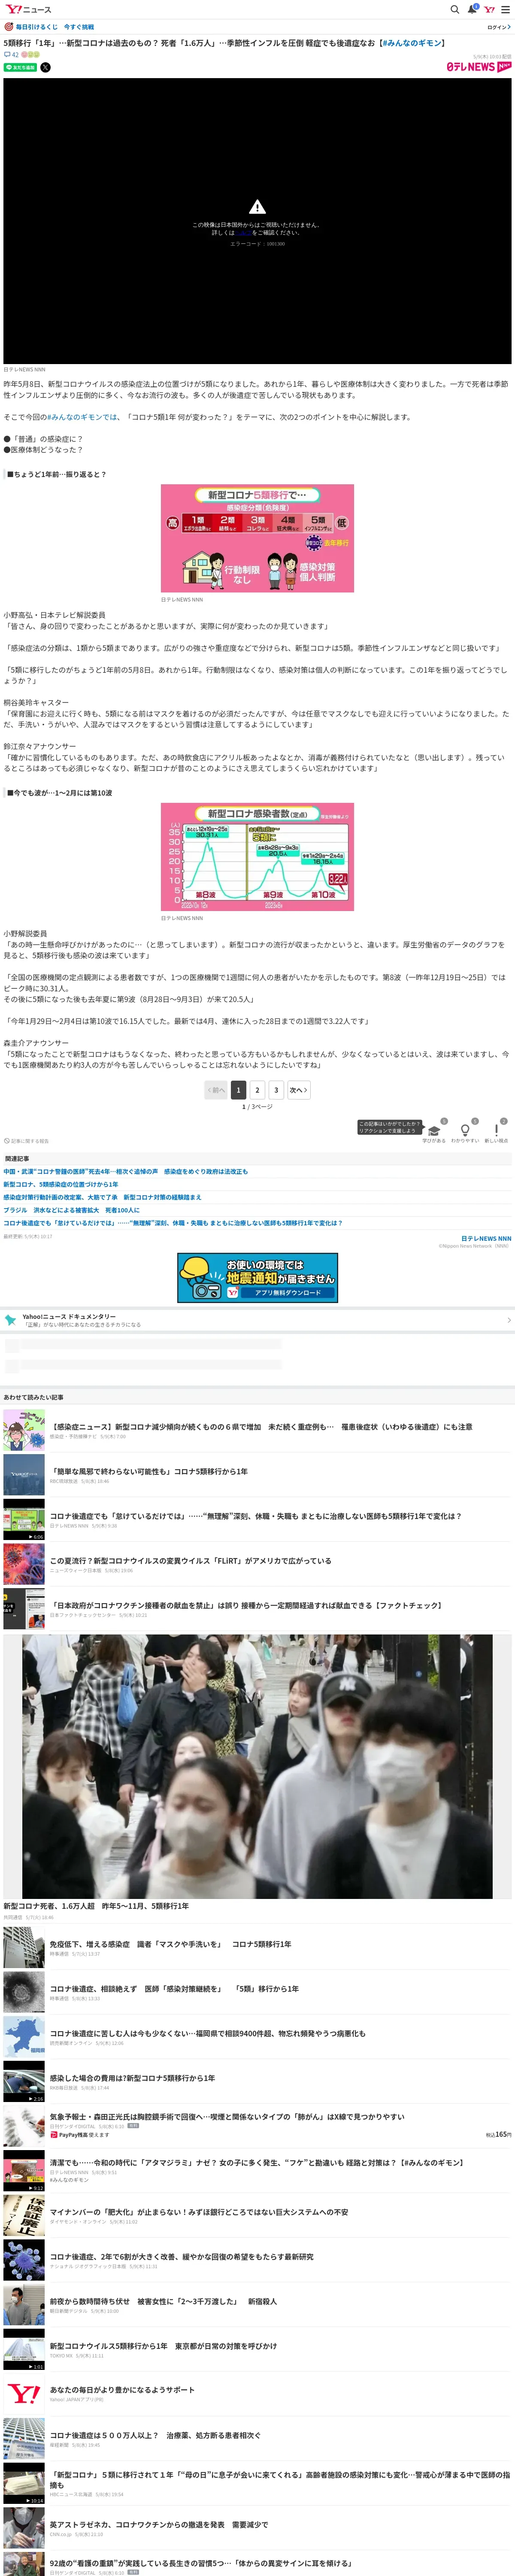Viewport: 515px width, 2576px height.
Task: Open article 母の日に息子が会いに来てくれる
Action: 280,2480
